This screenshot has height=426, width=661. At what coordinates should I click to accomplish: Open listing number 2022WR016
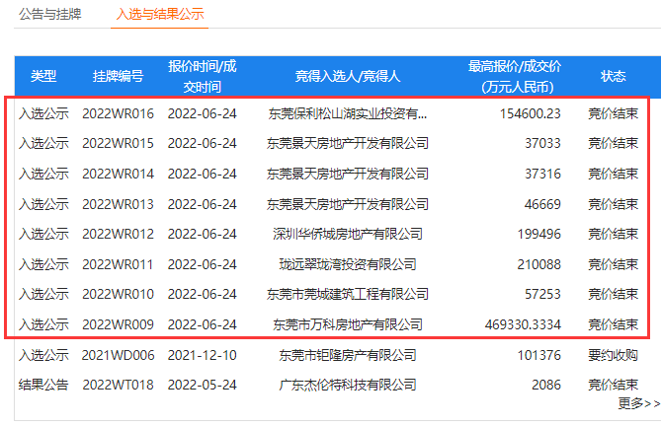118,113
